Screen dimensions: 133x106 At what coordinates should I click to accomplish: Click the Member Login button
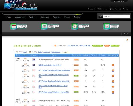click(119, 1)
